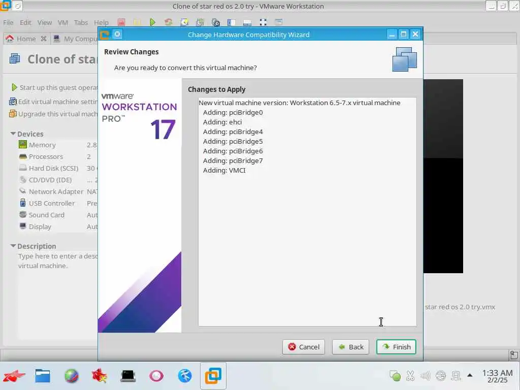
Task: Select the Memory device row
Action: point(58,145)
